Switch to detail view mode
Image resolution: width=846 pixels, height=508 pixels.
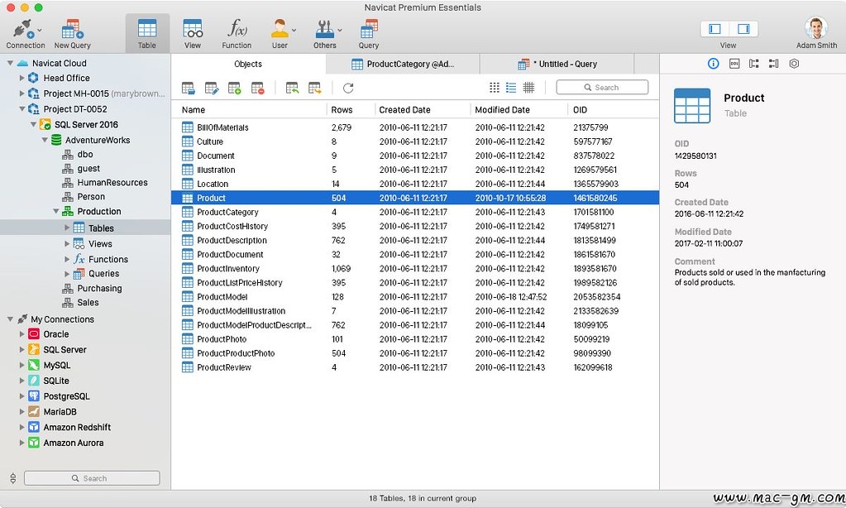pyautogui.click(x=528, y=88)
